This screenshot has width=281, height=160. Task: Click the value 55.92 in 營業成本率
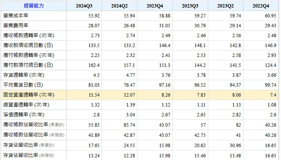[x=94, y=16]
